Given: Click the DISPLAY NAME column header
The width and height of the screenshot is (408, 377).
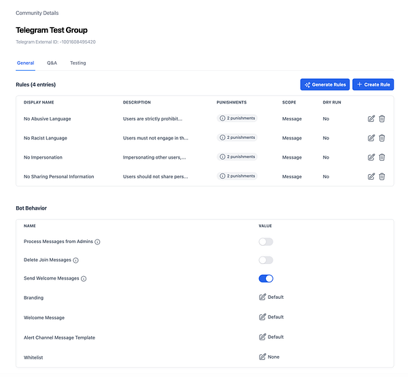Looking at the screenshot, I should (x=39, y=102).
